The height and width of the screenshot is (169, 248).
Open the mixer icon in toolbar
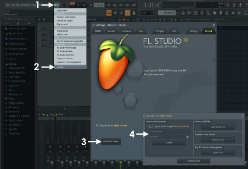[x=202, y=13]
